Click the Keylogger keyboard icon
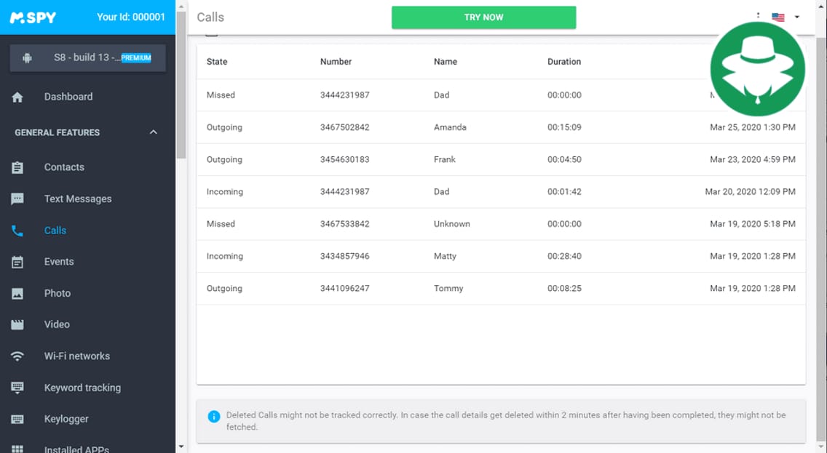 17,420
